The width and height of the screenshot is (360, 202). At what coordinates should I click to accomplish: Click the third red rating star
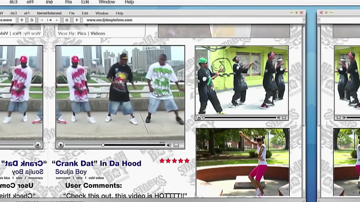point(174,161)
